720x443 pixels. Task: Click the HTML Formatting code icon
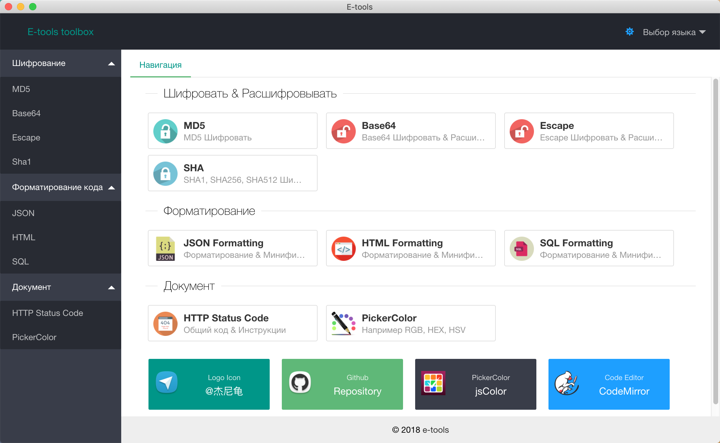pos(343,248)
